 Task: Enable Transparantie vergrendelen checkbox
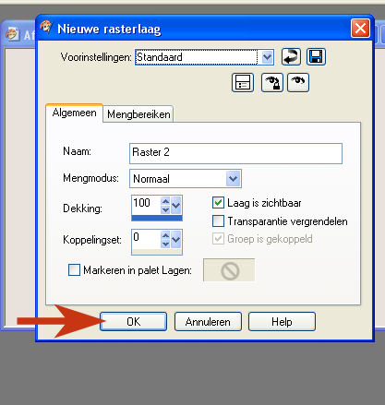click(218, 221)
